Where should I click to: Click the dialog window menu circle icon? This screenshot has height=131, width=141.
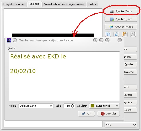15,40
